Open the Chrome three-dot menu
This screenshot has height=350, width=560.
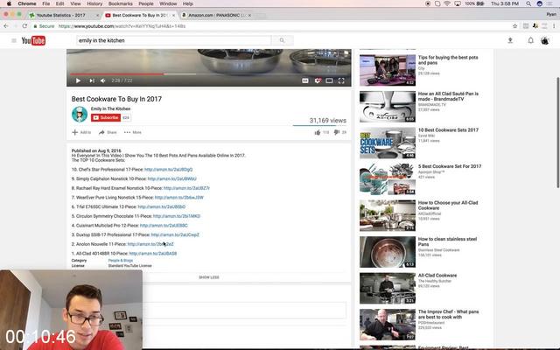click(554, 26)
